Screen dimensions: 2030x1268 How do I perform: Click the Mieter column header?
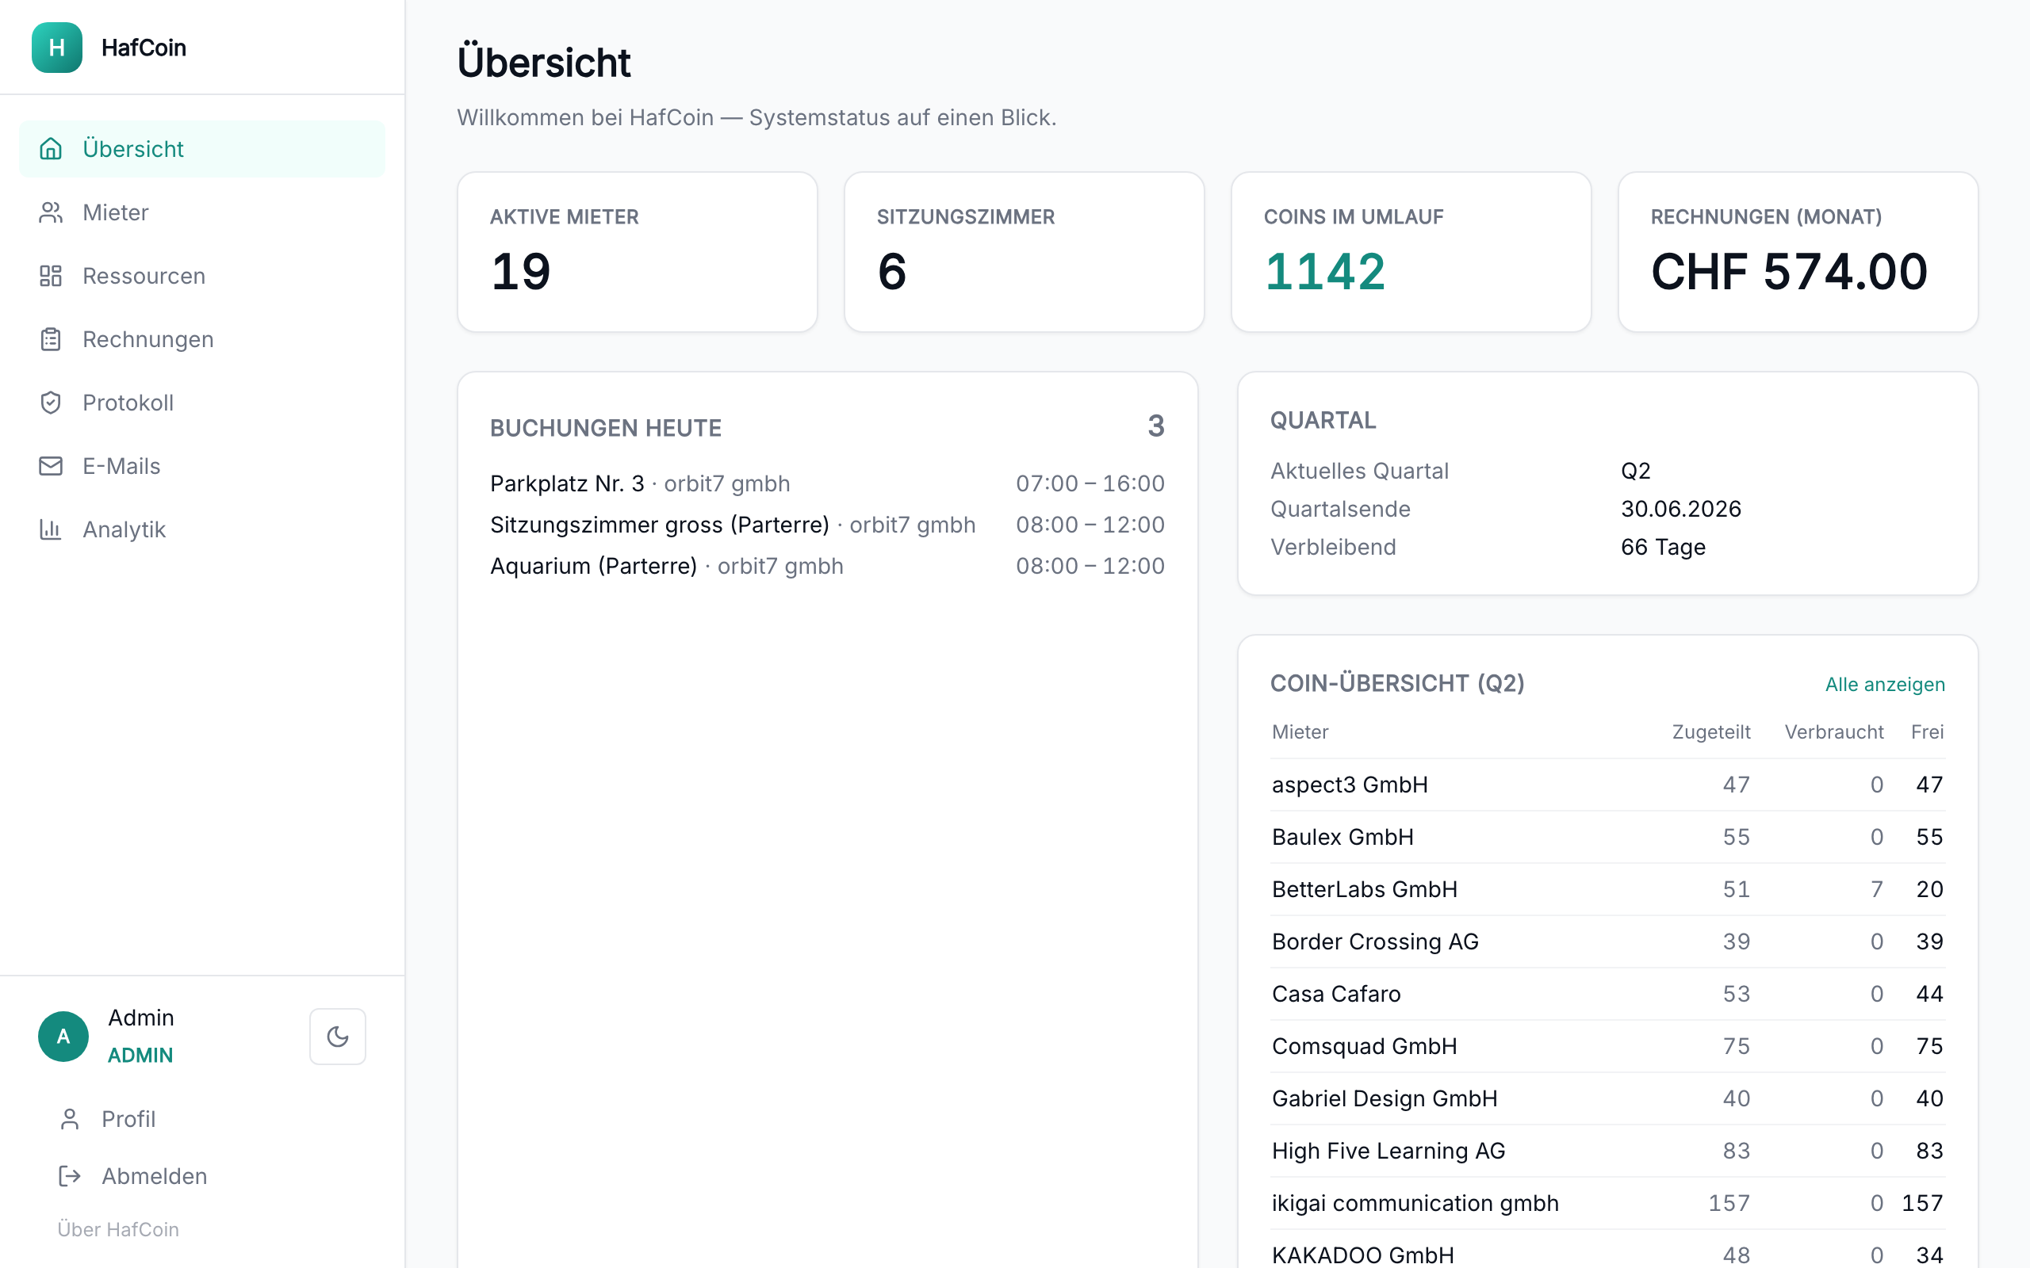pyautogui.click(x=1300, y=732)
